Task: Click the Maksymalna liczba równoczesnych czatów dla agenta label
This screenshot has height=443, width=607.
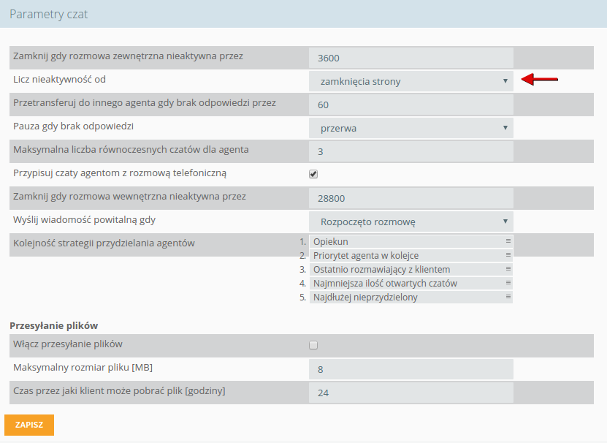Action: tap(131, 150)
